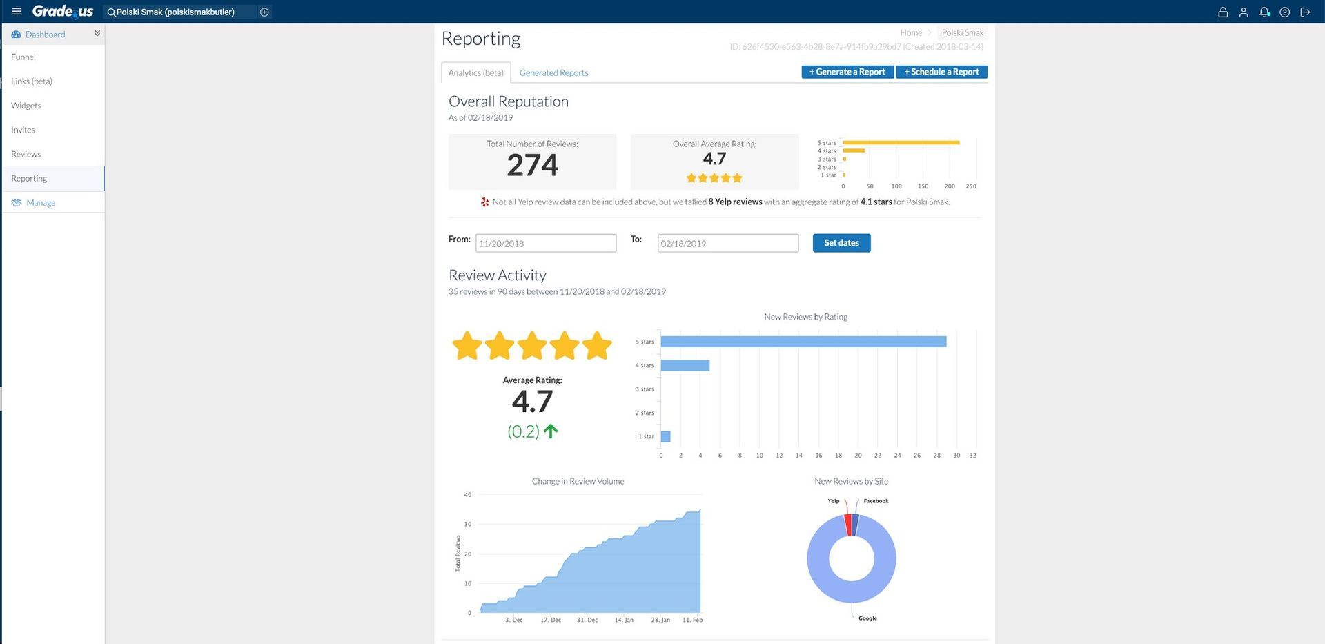Collapse the Dashboard menu chevron
Image resolution: width=1325 pixels, height=644 pixels.
(x=97, y=33)
